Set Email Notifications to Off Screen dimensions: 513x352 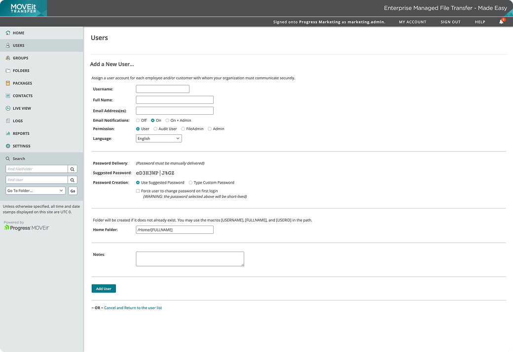coord(138,120)
